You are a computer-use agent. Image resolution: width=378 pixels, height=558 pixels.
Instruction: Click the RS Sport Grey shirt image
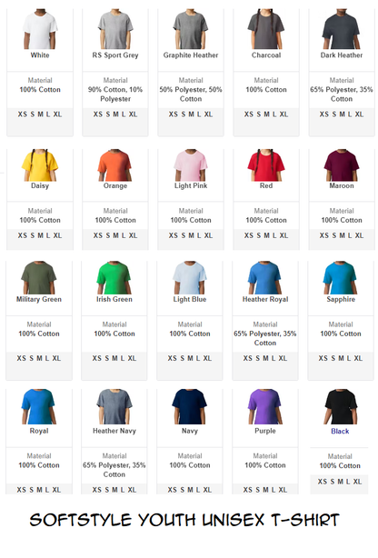(115, 29)
